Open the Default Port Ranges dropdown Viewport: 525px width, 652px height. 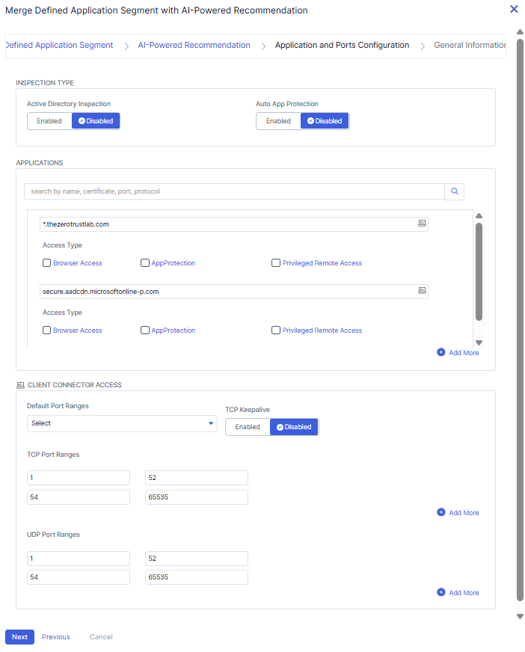(122, 423)
